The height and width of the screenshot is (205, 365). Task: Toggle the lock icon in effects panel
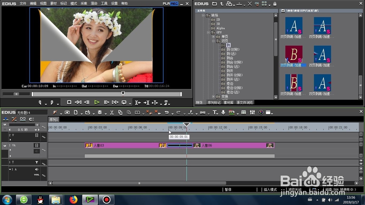click(x=275, y=4)
